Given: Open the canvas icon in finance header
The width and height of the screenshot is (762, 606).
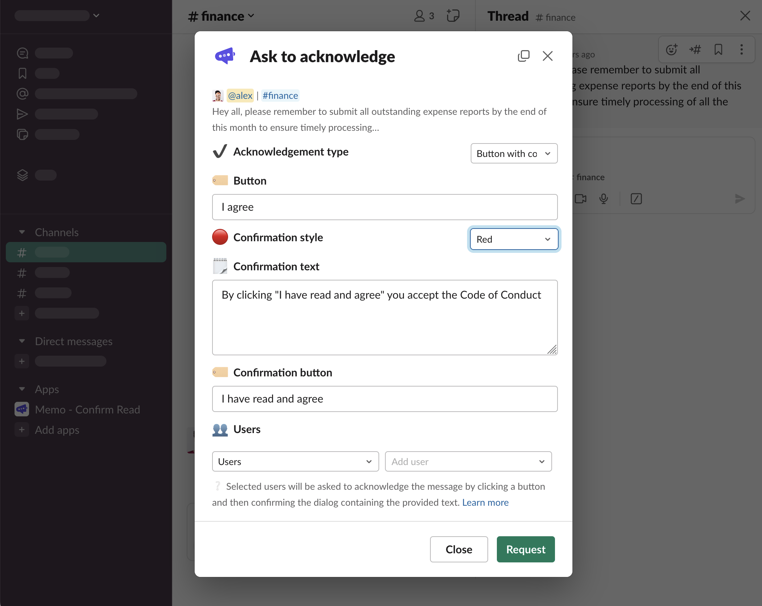Looking at the screenshot, I should tap(453, 16).
